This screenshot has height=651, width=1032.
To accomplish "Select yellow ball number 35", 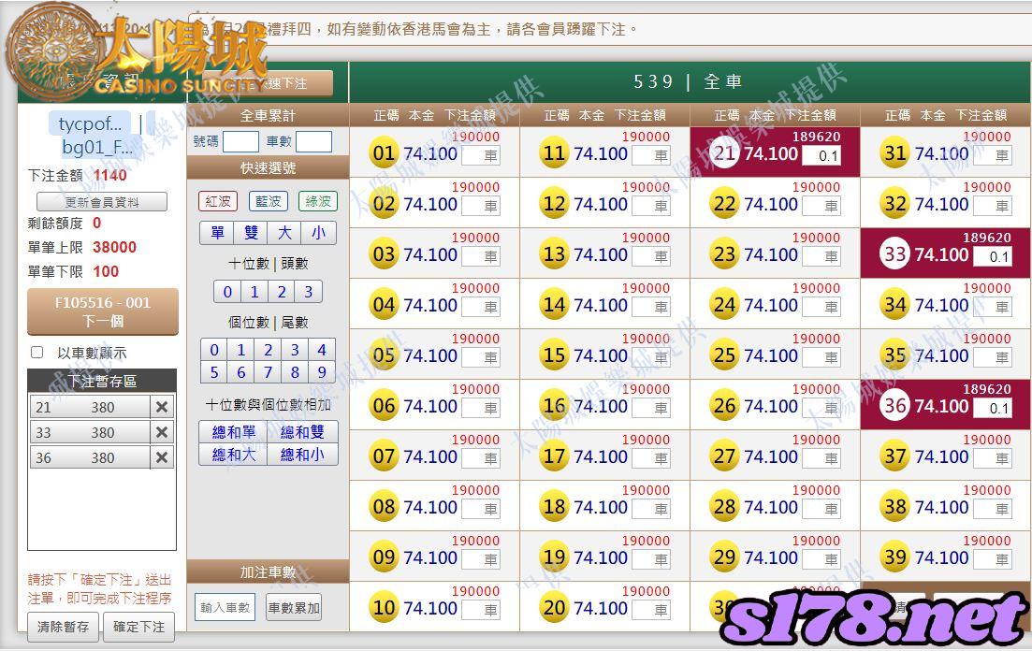I will [895, 354].
